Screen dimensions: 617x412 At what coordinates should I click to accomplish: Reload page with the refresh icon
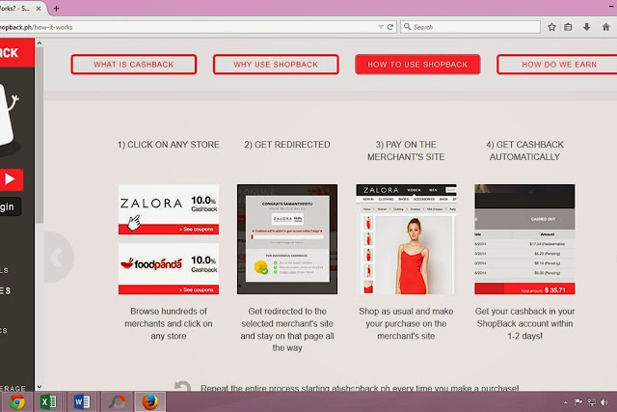point(389,27)
